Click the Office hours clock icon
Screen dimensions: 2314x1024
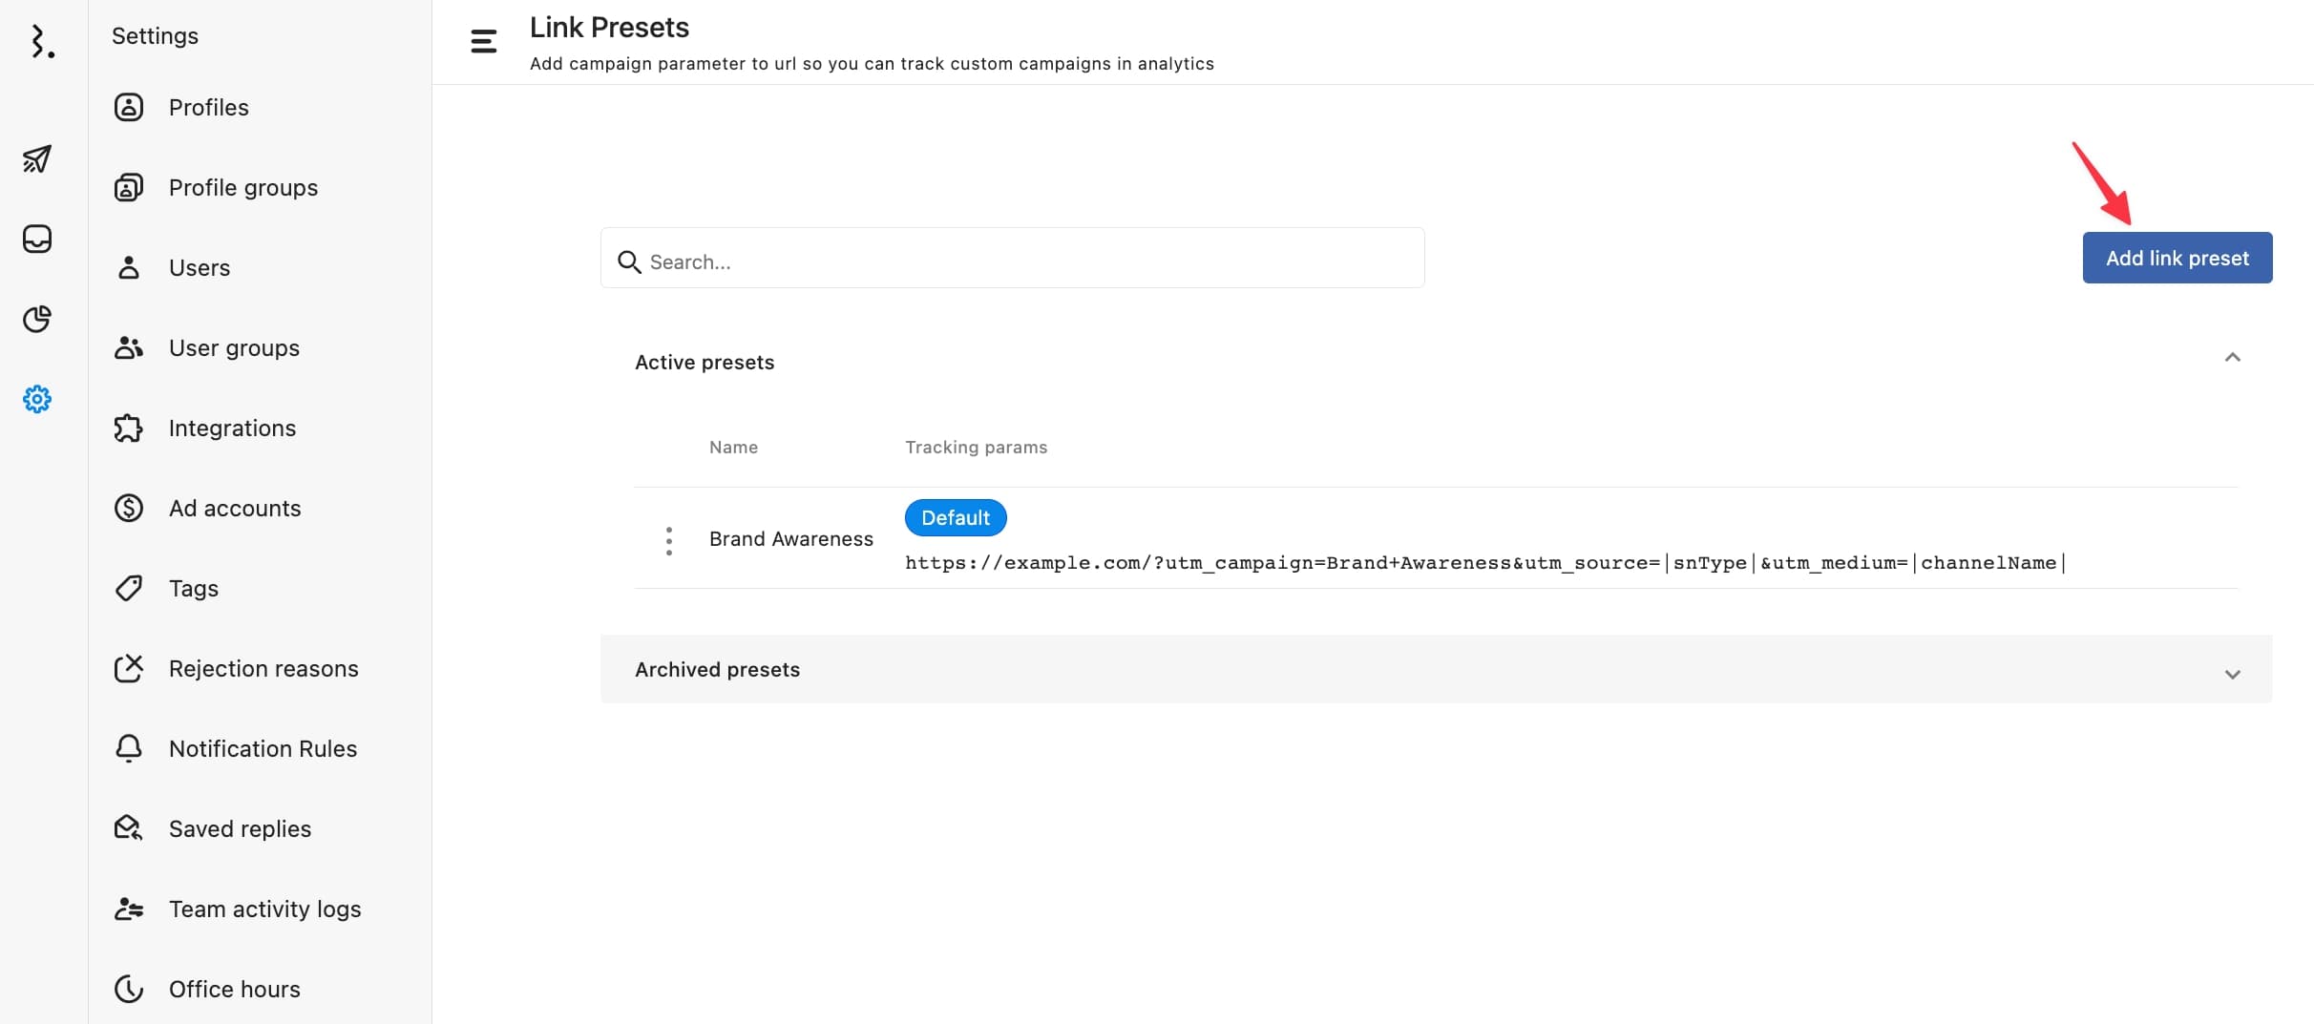[x=129, y=989]
